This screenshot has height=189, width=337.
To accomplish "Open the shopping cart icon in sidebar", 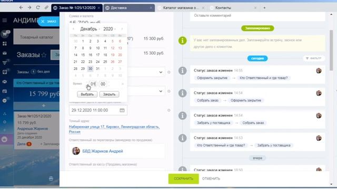I will (5, 34).
